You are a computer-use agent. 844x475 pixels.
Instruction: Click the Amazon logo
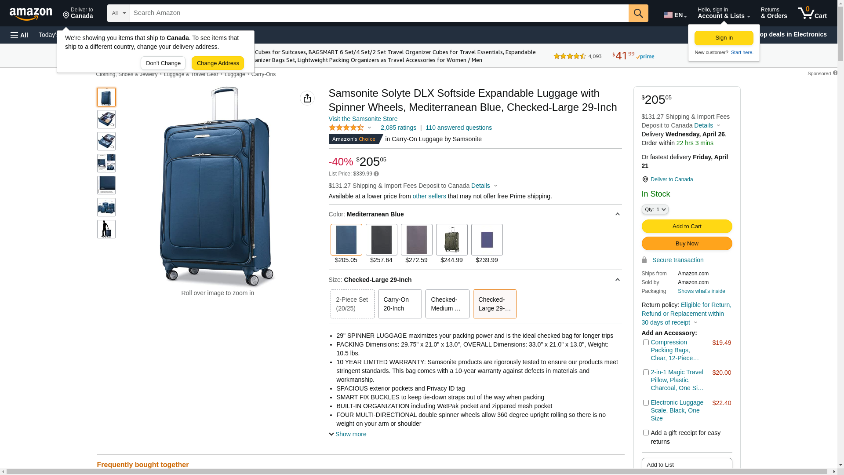pos(31,14)
